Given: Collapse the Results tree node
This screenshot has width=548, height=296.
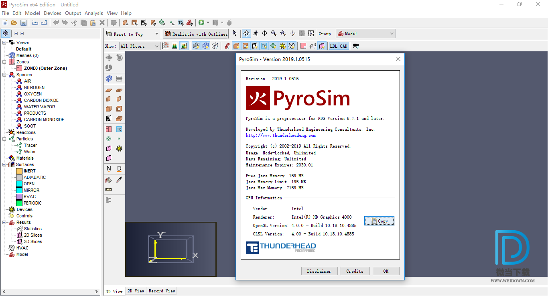Looking at the screenshot, I should (4, 222).
